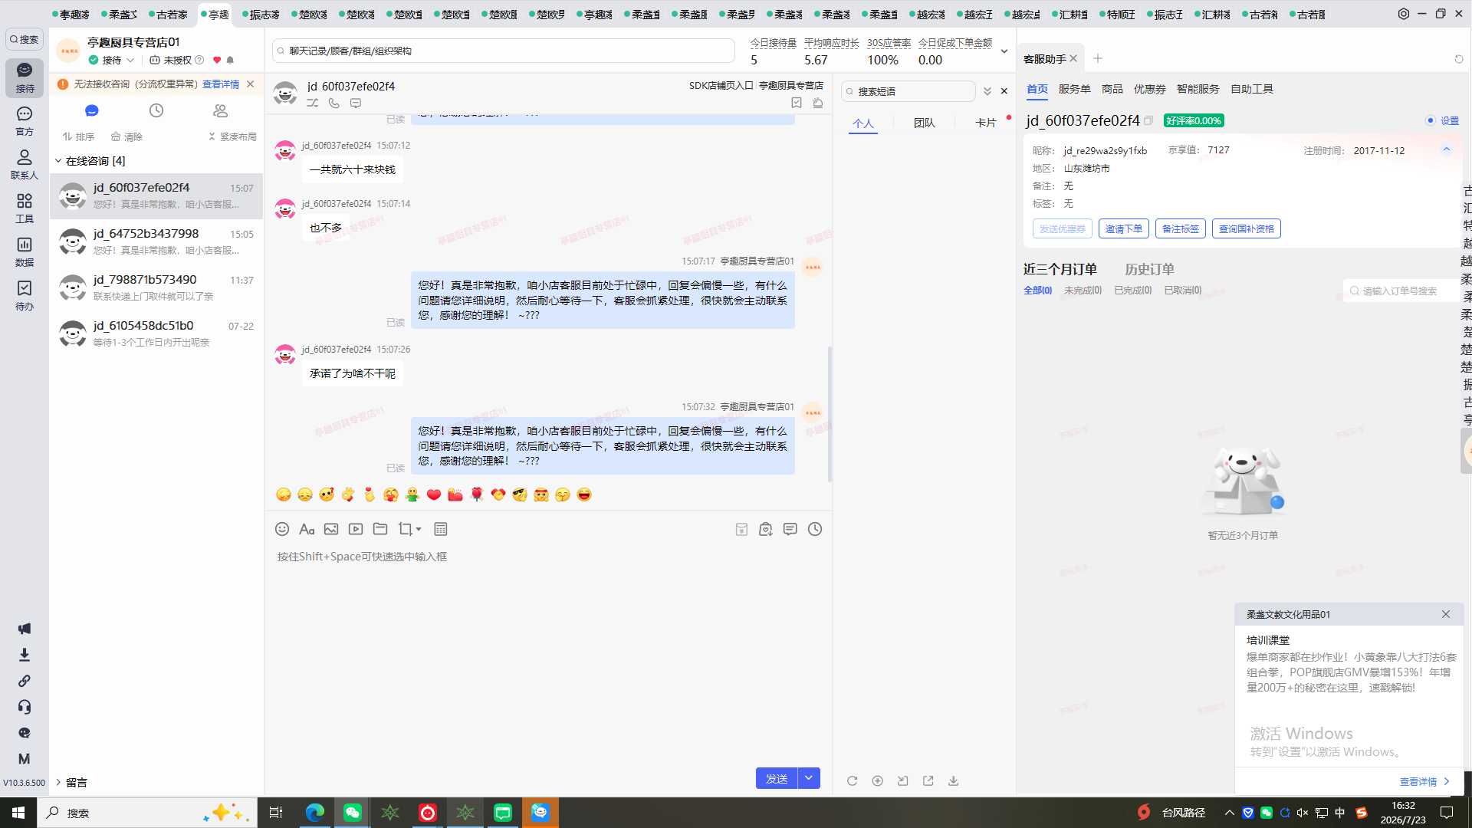Click the megaphone announcement icon in sidebar
Viewport: 1472px width, 828px height.
pyautogui.click(x=25, y=629)
